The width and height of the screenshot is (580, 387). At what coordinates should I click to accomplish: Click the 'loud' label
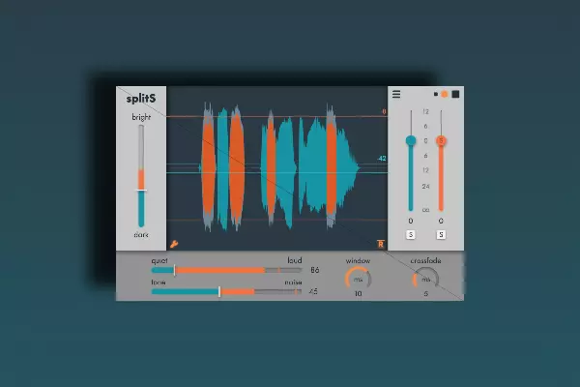pyautogui.click(x=295, y=260)
